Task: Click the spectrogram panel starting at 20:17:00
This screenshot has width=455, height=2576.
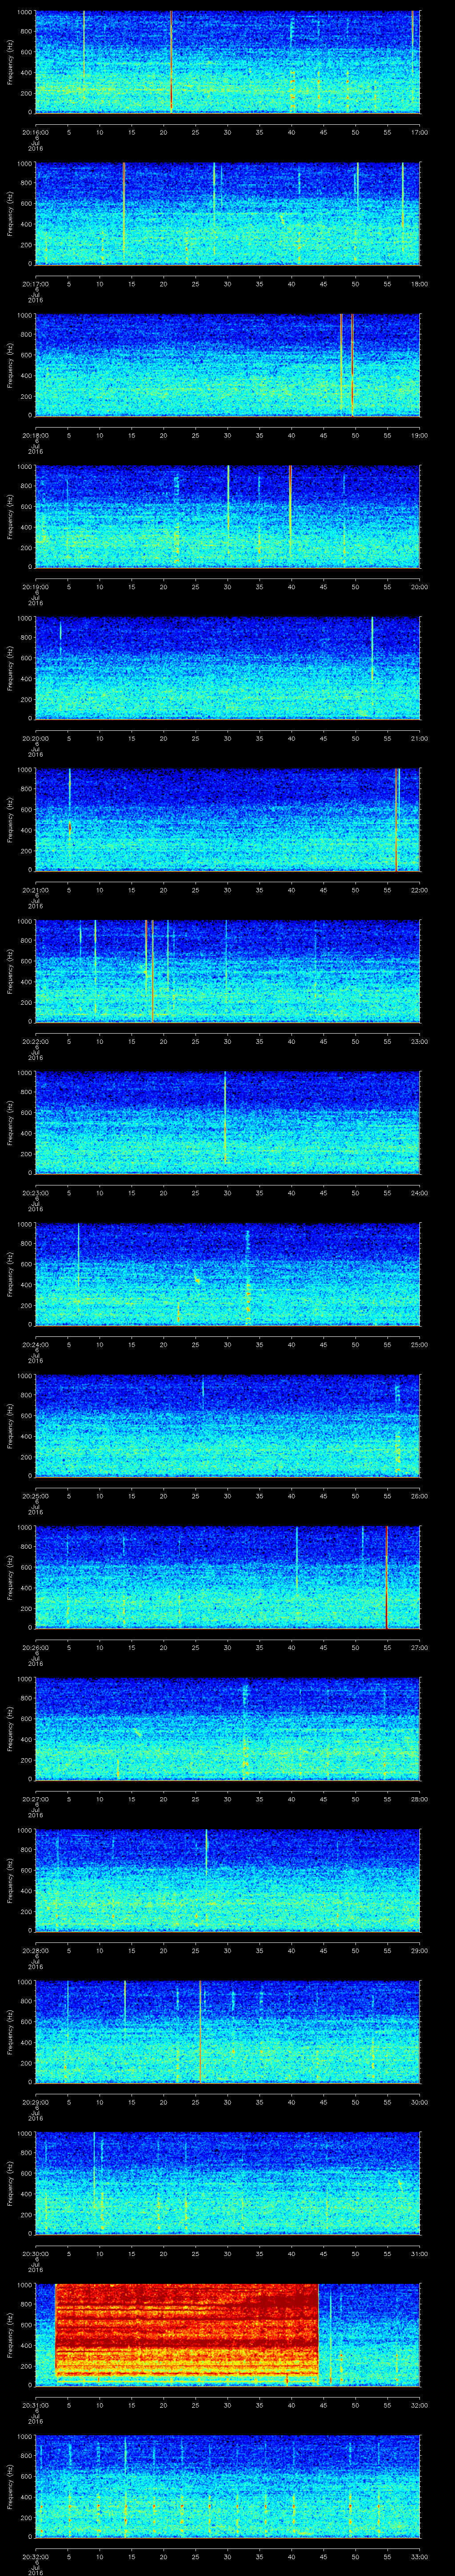Action: pyautogui.click(x=228, y=214)
